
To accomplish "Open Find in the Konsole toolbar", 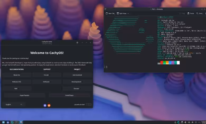I will [x=200, y=13].
